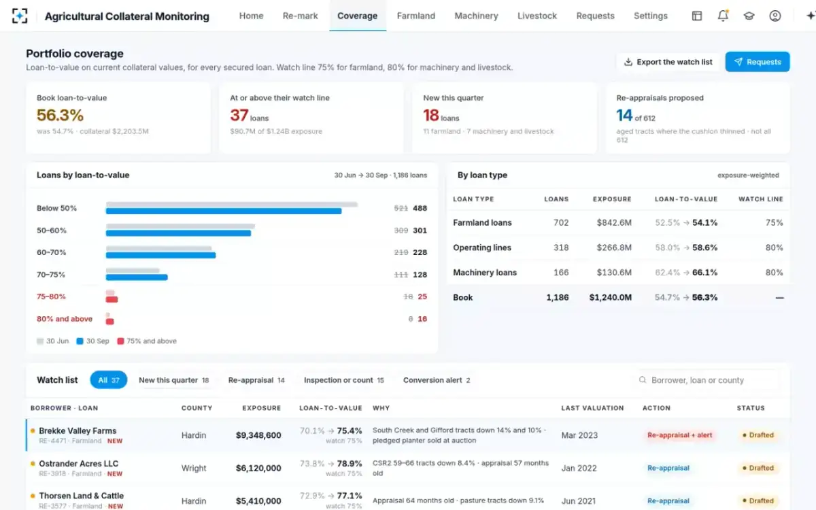The height and width of the screenshot is (510, 816).
Task: Export the watch list
Action: click(x=668, y=62)
